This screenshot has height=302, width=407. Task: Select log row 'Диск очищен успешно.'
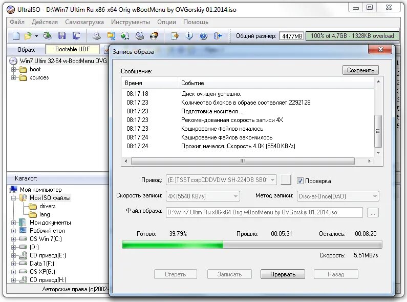click(x=248, y=94)
